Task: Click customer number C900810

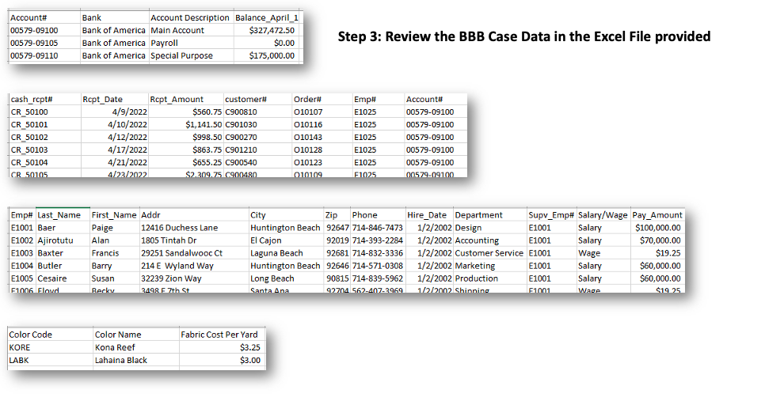Action: coord(241,112)
